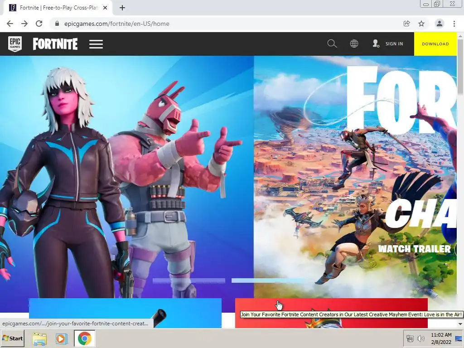Launch the media player taskbar icon

(x=61, y=338)
